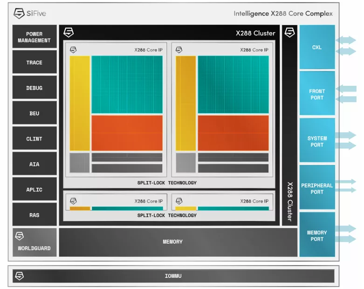Screen dimensions: 364x289
Task: Click the orange area of the top-right core
Action: (x=233, y=133)
